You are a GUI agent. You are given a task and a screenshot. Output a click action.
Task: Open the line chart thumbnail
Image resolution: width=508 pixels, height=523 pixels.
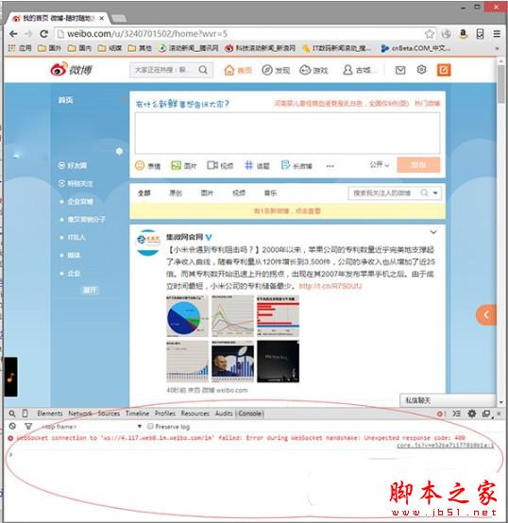[232, 316]
